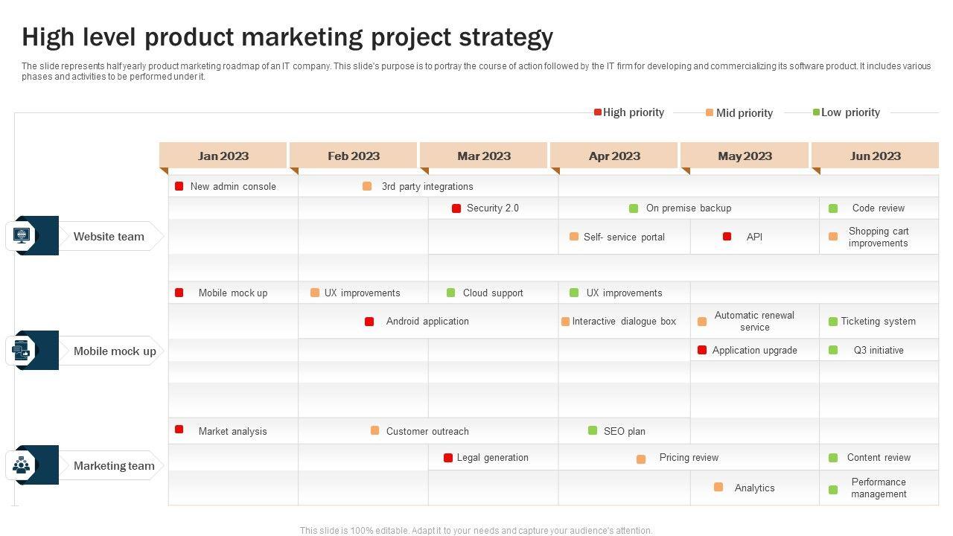
Task: Select the Application upgrade task text
Action: point(754,351)
